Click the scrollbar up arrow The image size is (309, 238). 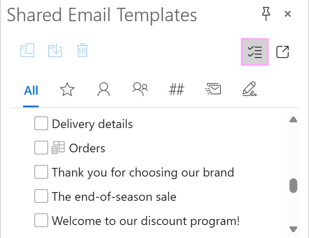point(293,120)
